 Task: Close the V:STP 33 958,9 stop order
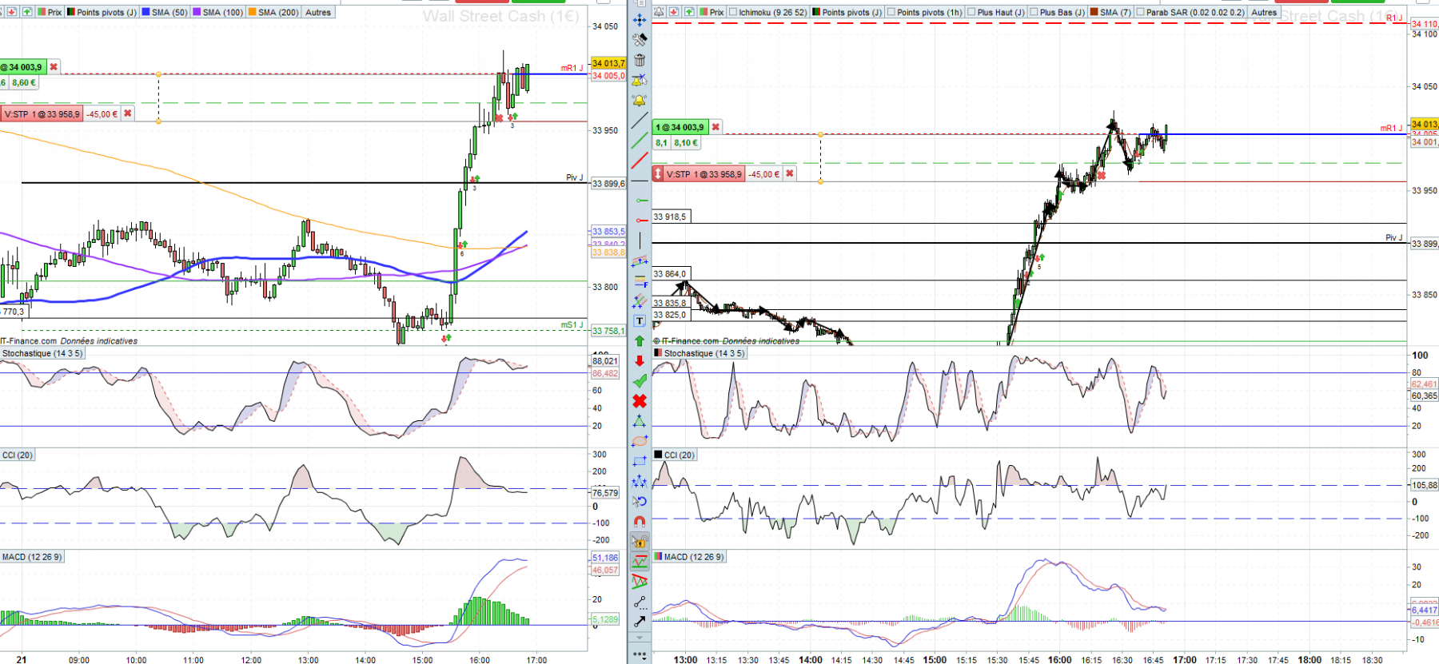tap(789, 173)
